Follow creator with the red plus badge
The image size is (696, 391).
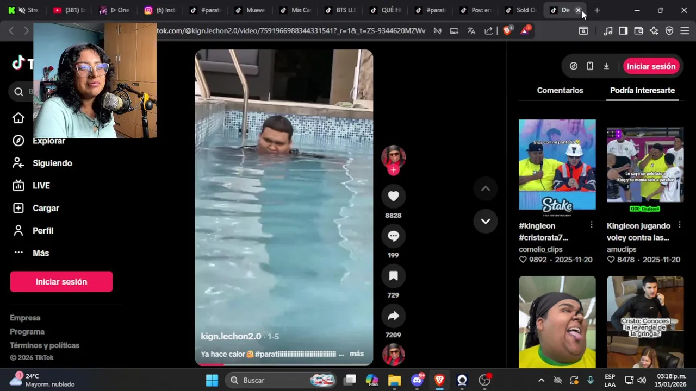pyautogui.click(x=394, y=170)
